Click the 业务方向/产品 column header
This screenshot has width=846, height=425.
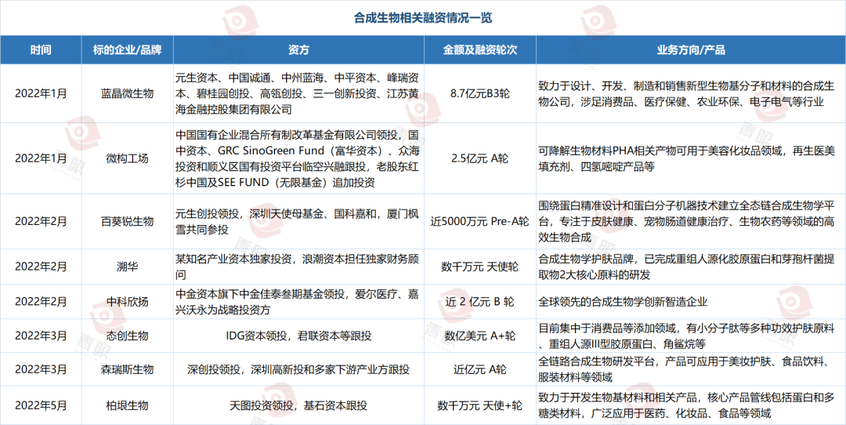point(690,49)
